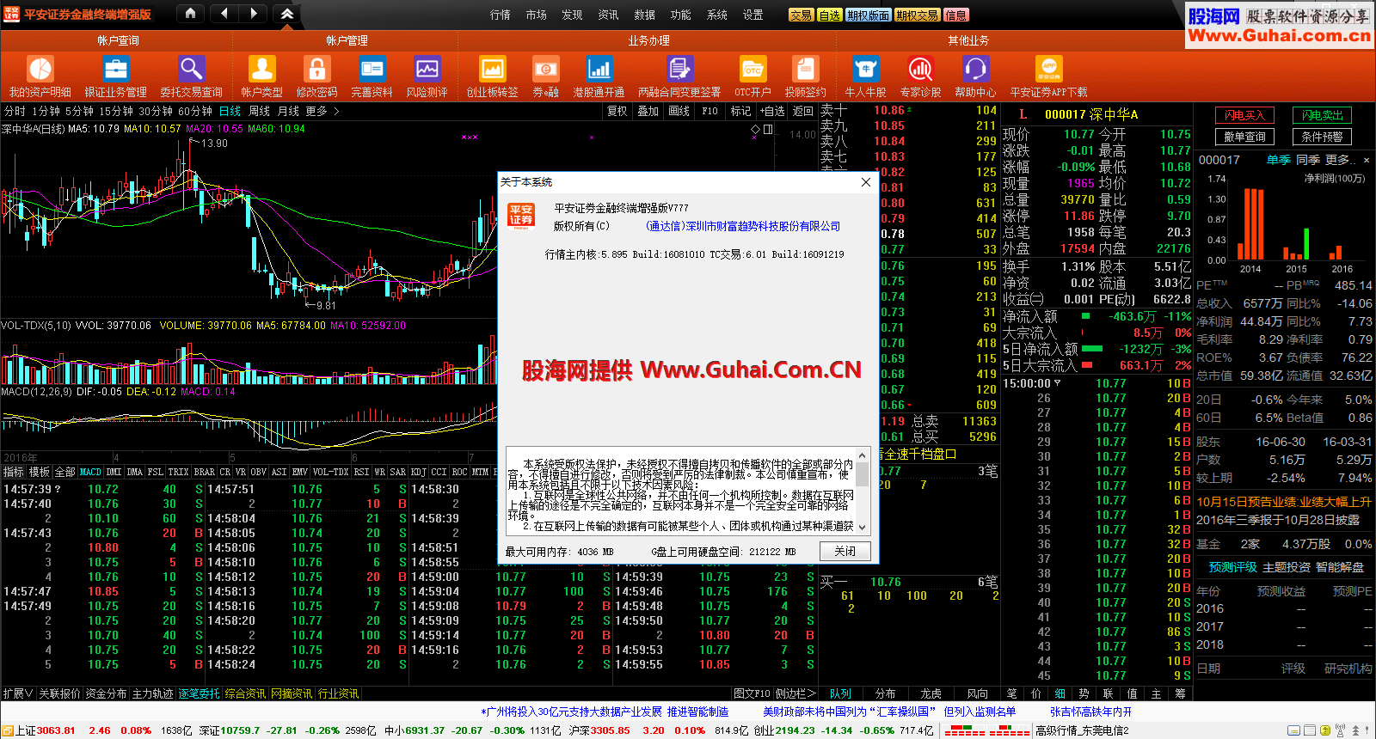Viewport: 1376px width, 739px height.
Task: Navigate back with left arrow icon
Action: click(x=224, y=14)
